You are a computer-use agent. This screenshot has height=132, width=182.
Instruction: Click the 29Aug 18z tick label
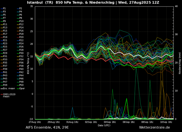(x=54, y=122)
